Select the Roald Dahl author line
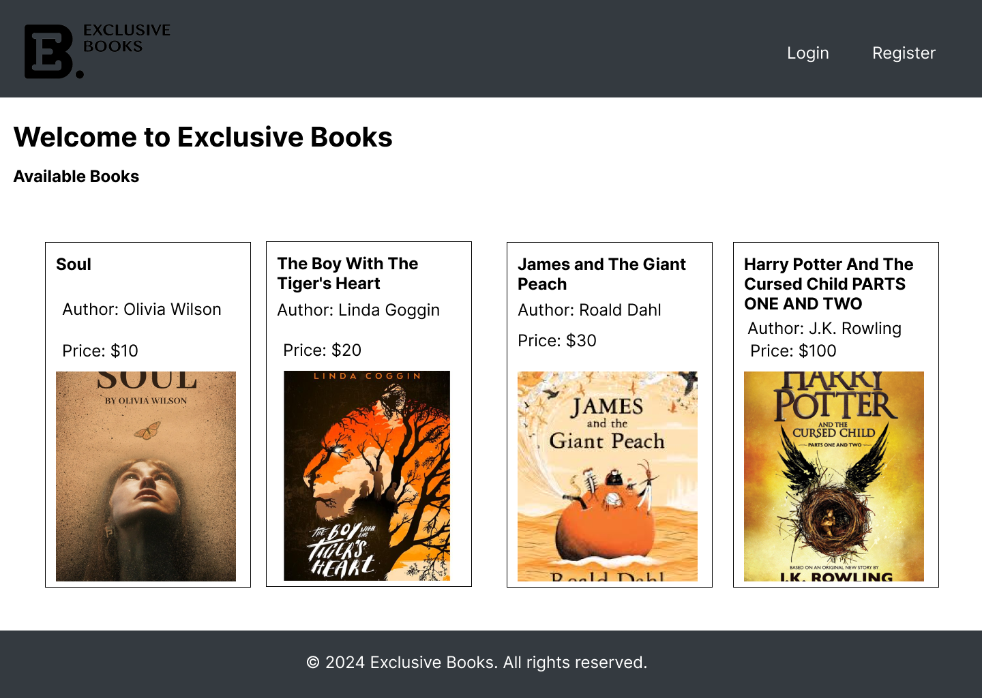Image resolution: width=982 pixels, height=698 pixels. point(589,310)
